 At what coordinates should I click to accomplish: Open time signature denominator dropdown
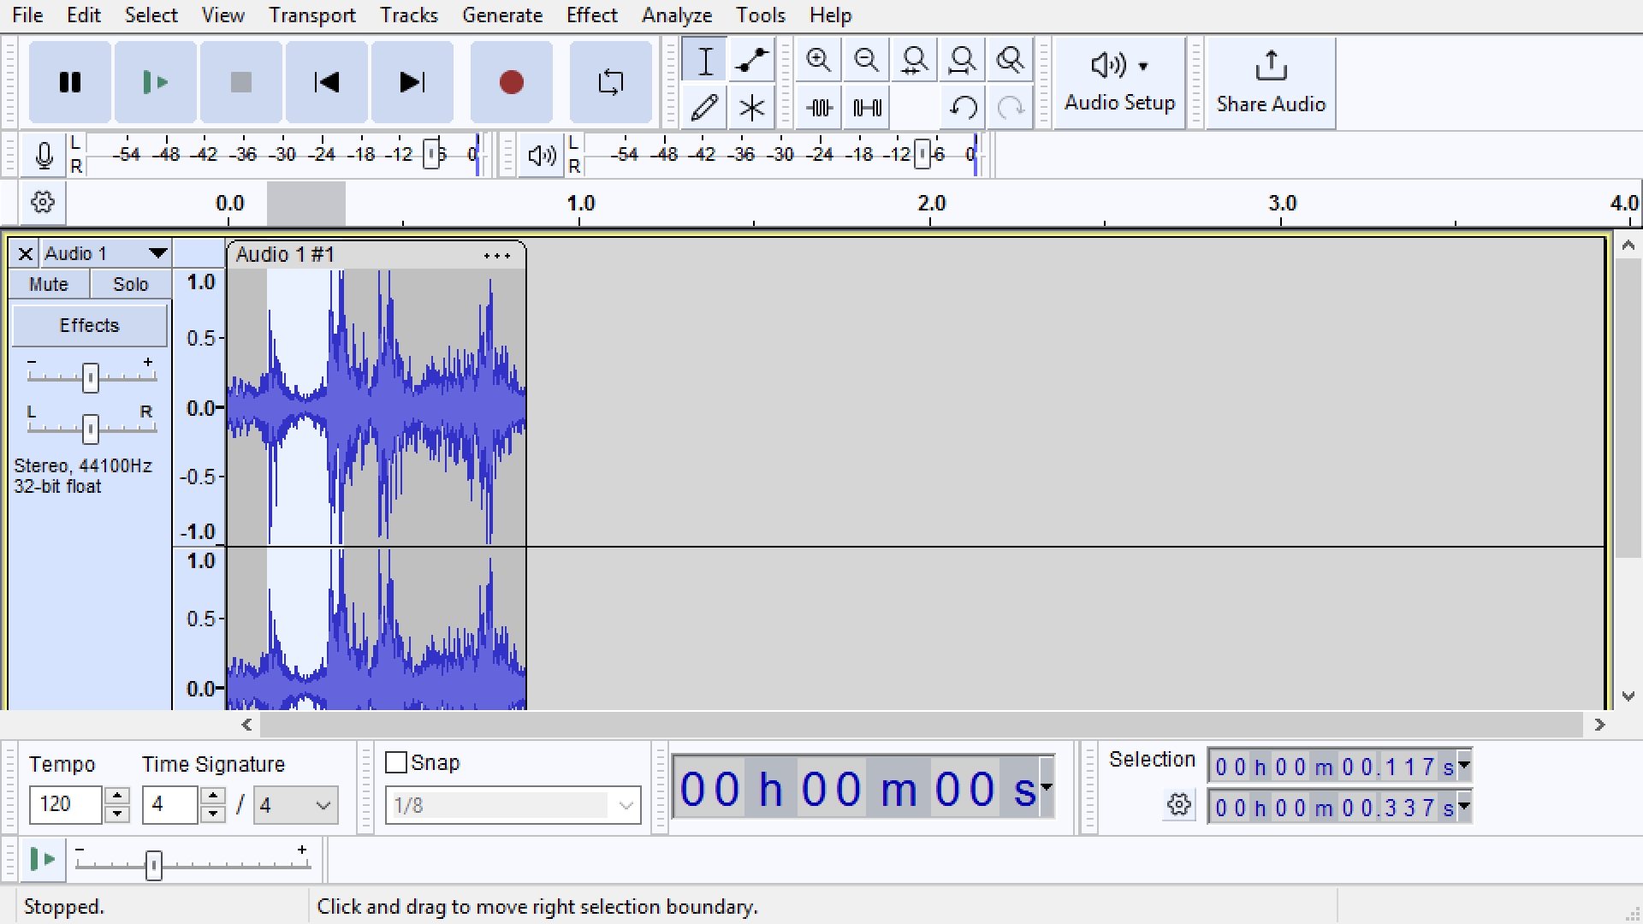pos(296,805)
